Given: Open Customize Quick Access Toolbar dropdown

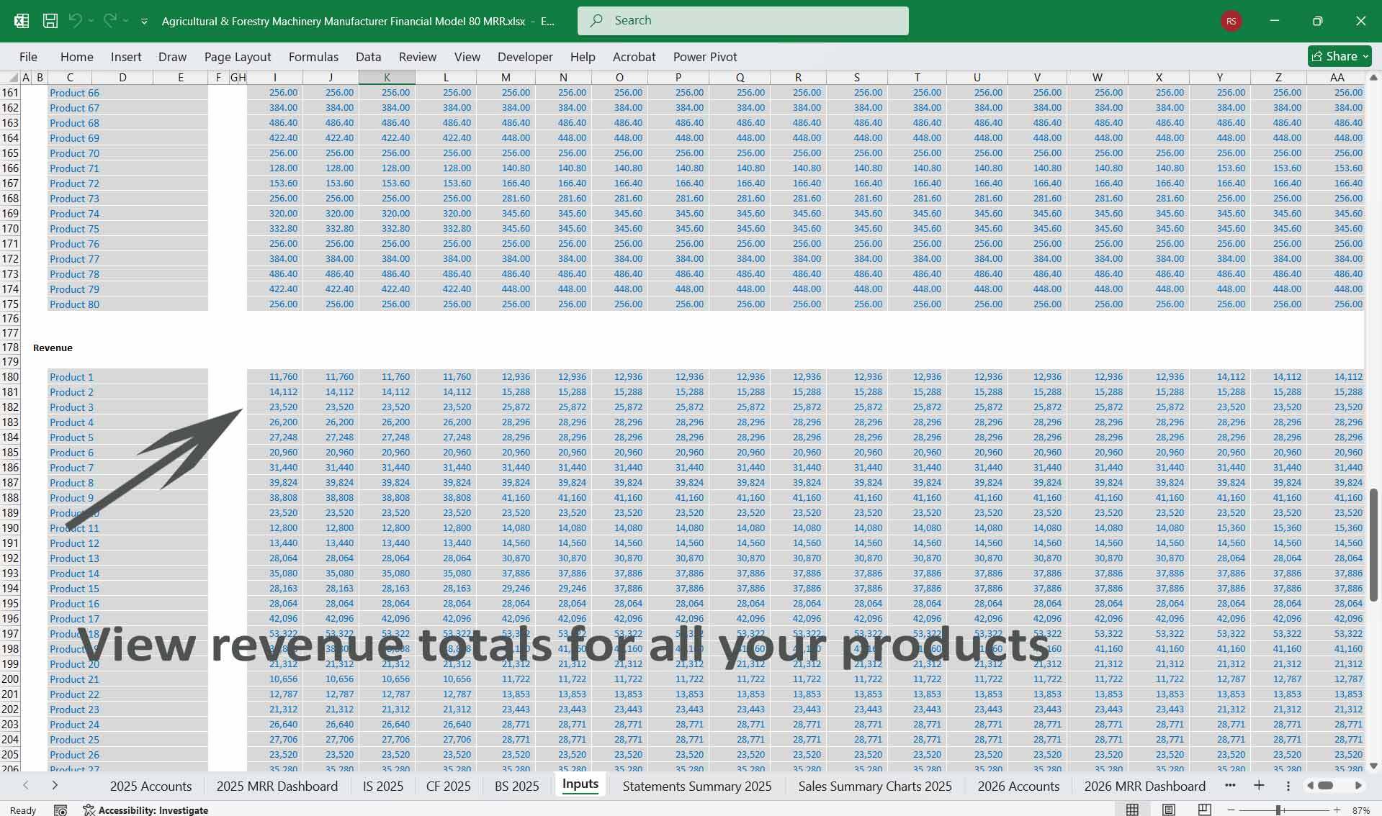Looking at the screenshot, I should pyautogui.click(x=144, y=22).
